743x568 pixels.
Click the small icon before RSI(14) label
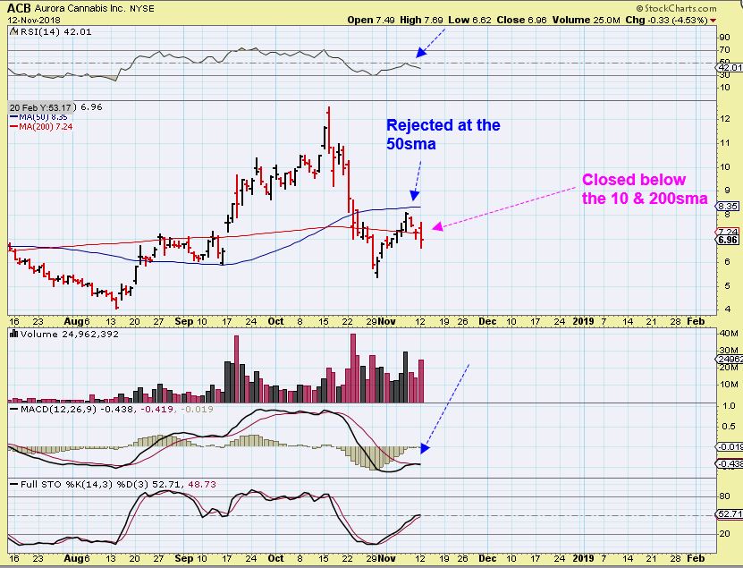coord(13,32)
